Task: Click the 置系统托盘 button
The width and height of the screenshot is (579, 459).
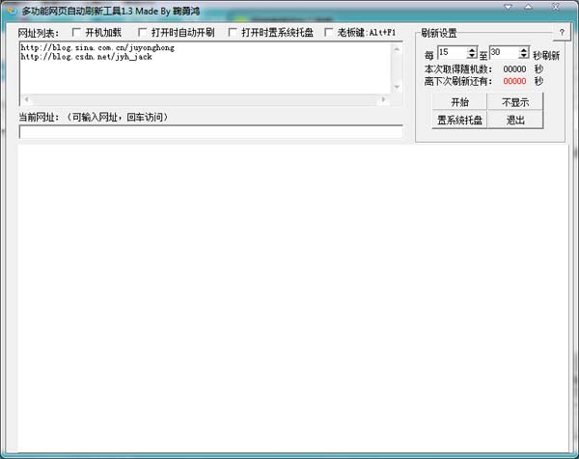Action: click(x=459, y=120)
